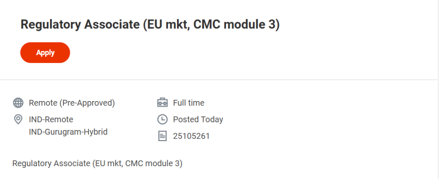This screenshot has height=179, width=439.
Task: Click the globe icon beside Remote (Pre-Approved)
Action: pyautogui.click(x=18, y=103)
